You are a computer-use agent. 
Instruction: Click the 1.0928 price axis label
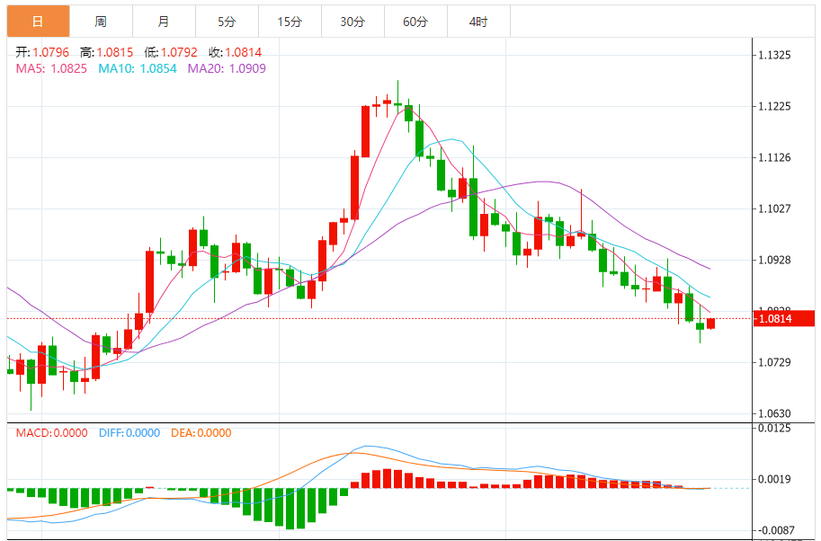click(x=774, y=260)
